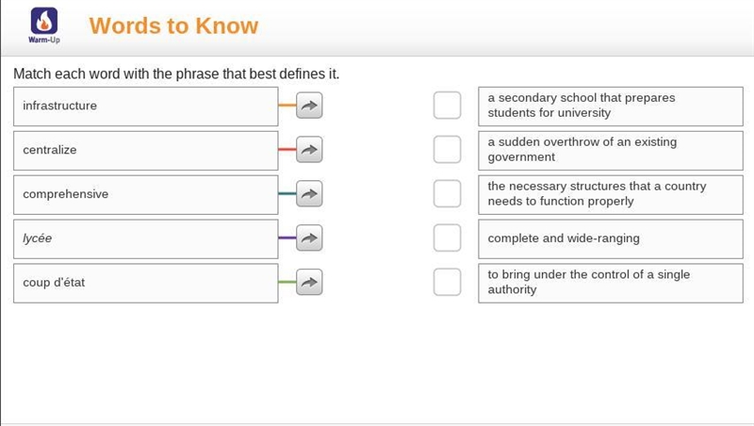The height and width of the screenshot is (426, 754).
Task: Select the box beside secondary school definition
Action: (447, 106)
